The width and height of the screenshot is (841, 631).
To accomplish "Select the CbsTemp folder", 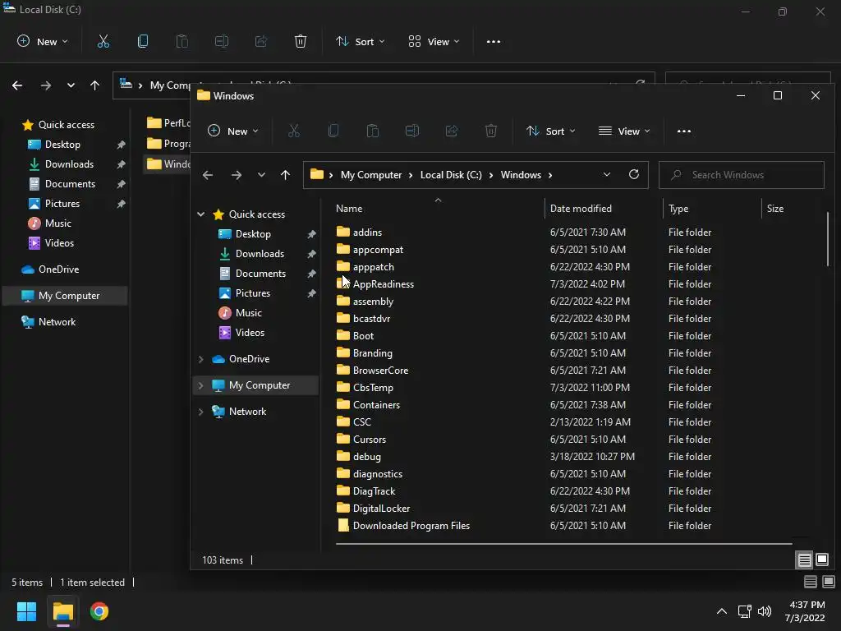I will (x=373, y=388).
